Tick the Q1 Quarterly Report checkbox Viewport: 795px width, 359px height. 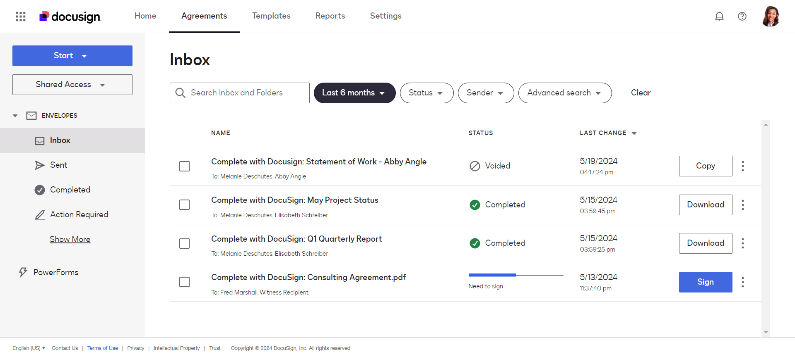click(x=184, y=243)
